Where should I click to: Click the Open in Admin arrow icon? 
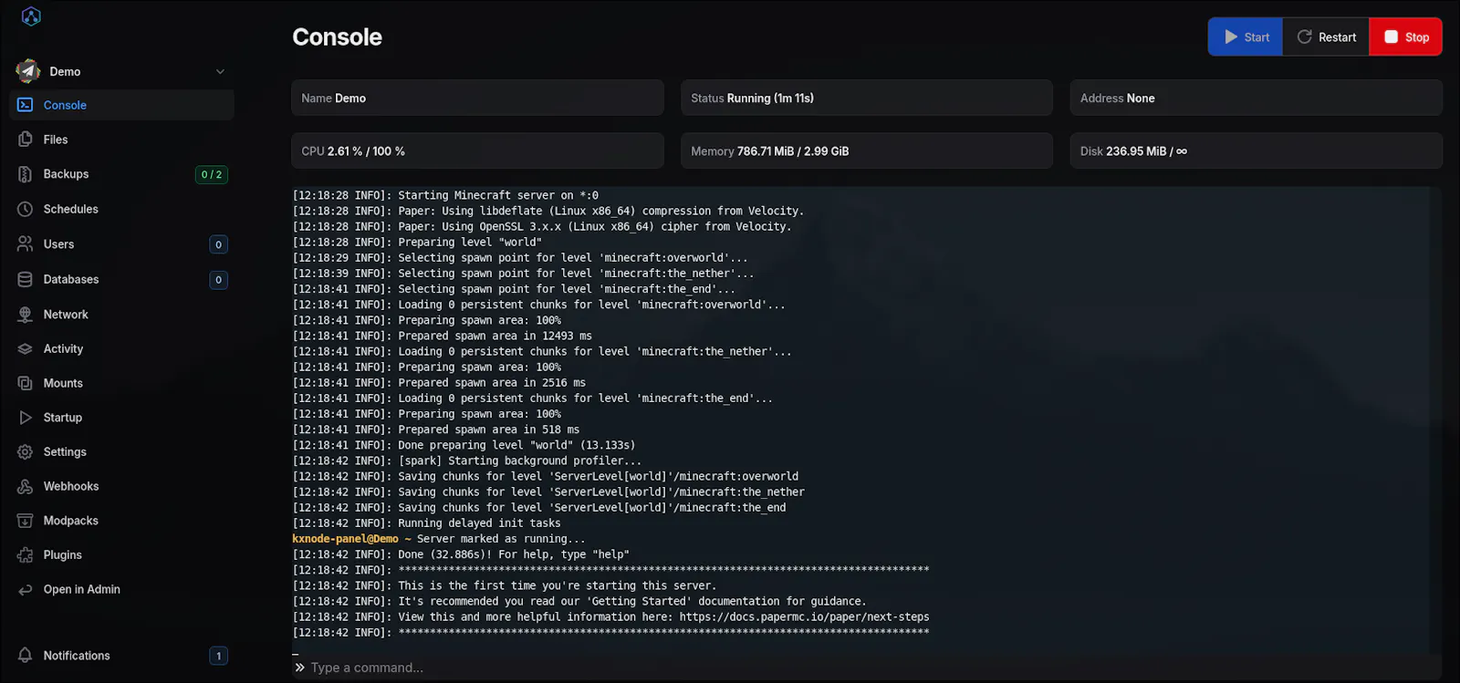[x=26, y=590]
